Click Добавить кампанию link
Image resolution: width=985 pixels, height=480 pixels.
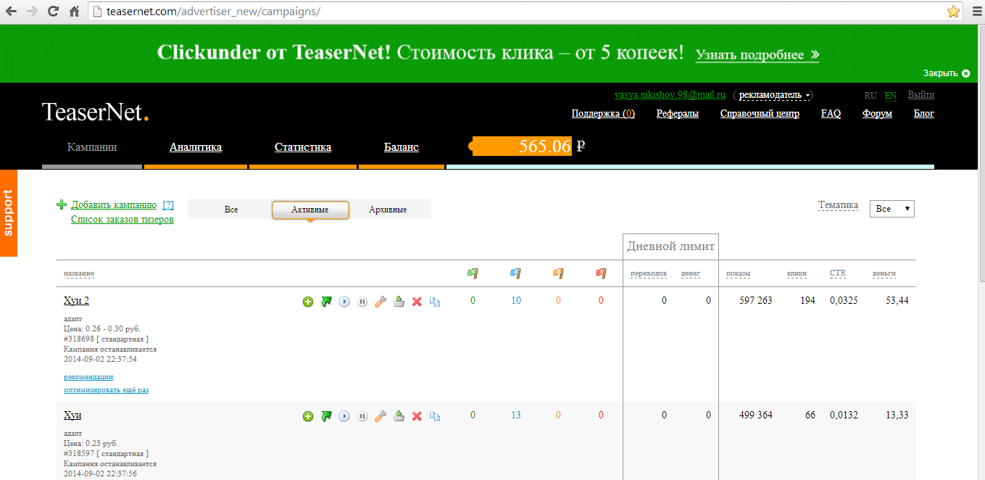point(114,205)
